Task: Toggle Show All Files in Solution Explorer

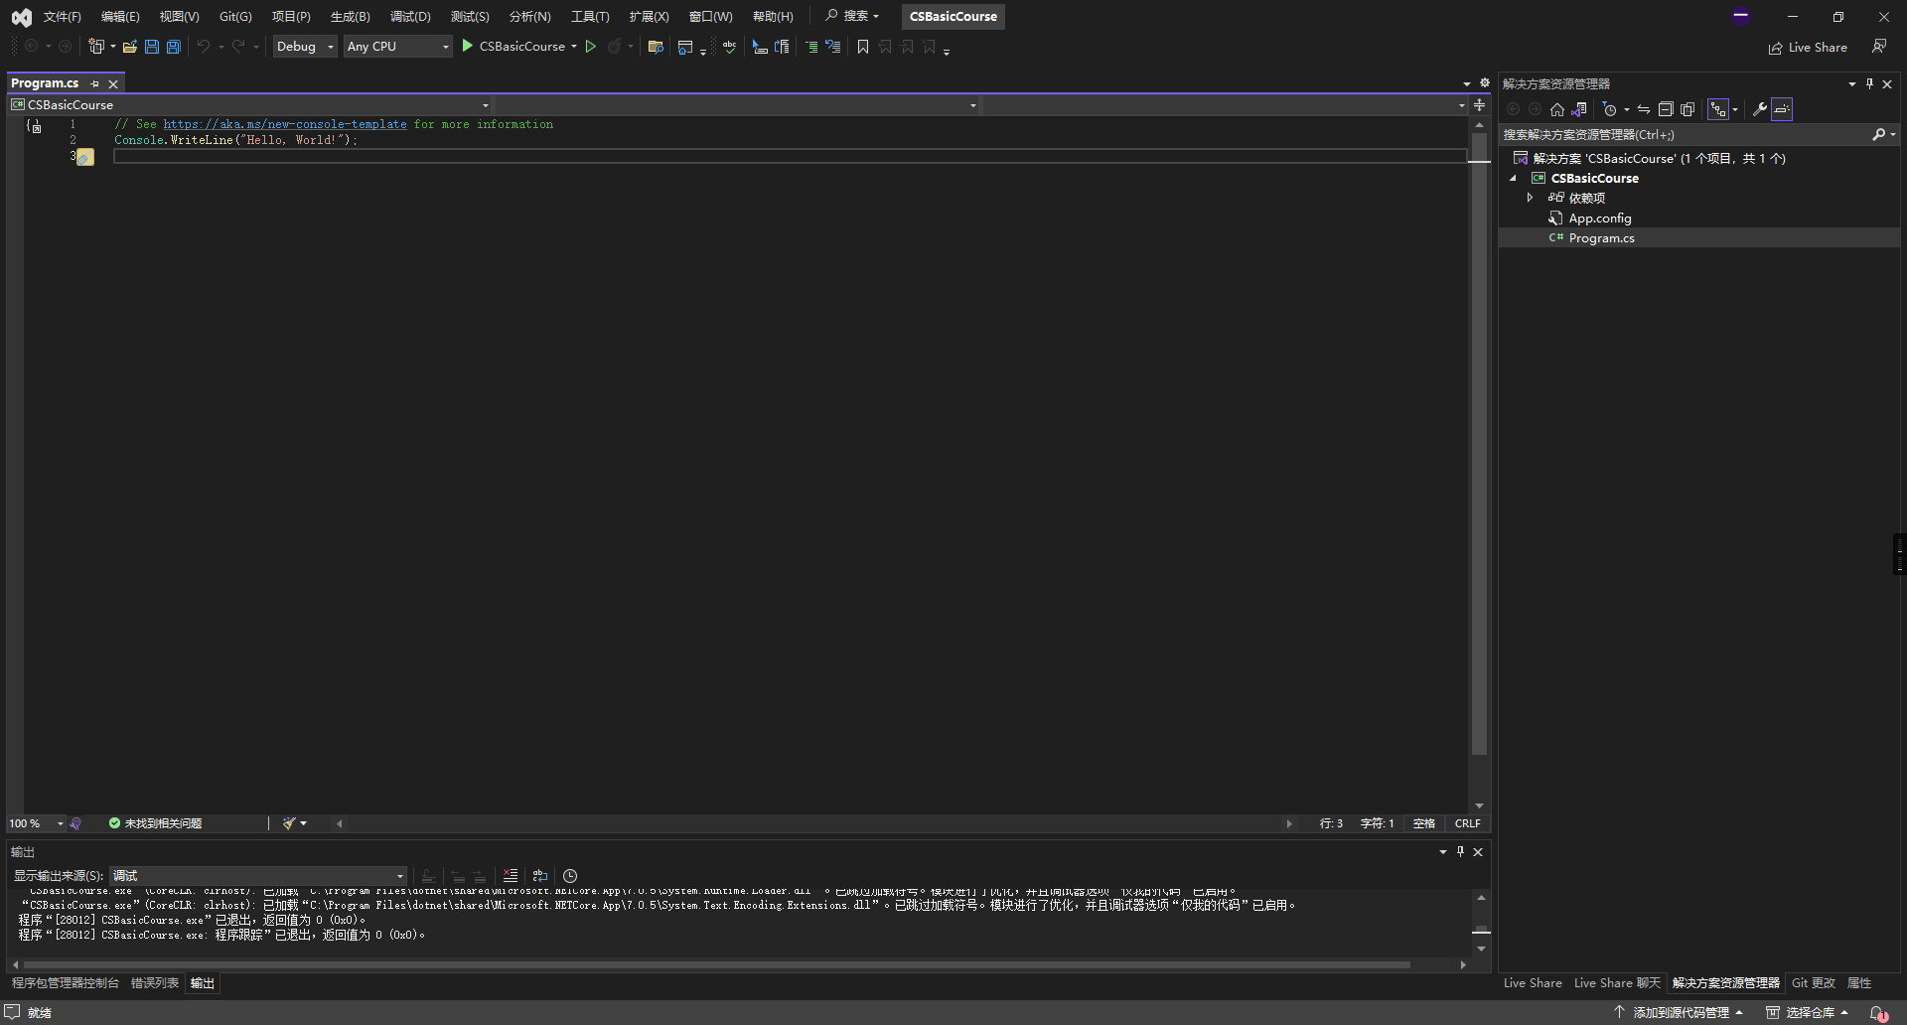Action: click(1687, 109)
